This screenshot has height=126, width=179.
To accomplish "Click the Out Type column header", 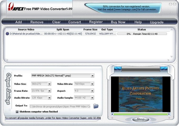I will [107, 29].
